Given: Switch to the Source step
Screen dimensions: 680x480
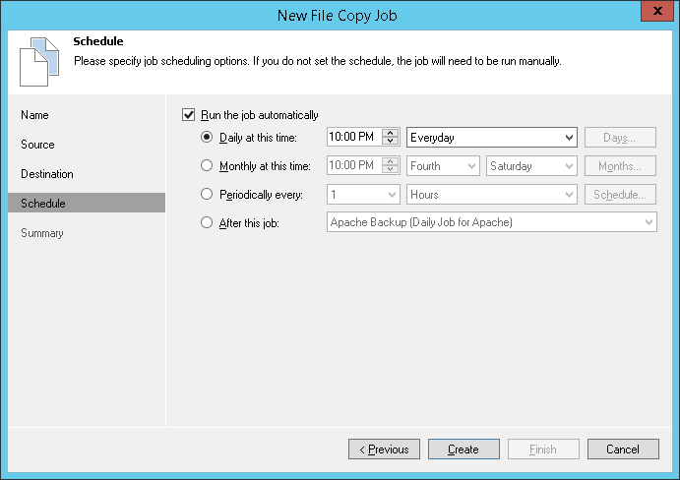Looking at the screenshot, I should pos(38,145).
